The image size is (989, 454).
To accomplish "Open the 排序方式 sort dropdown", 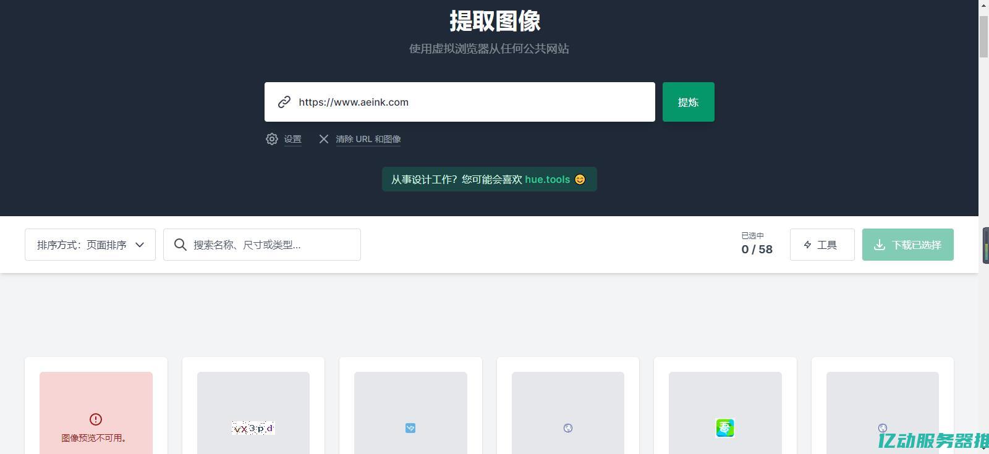I will point(90,245).
